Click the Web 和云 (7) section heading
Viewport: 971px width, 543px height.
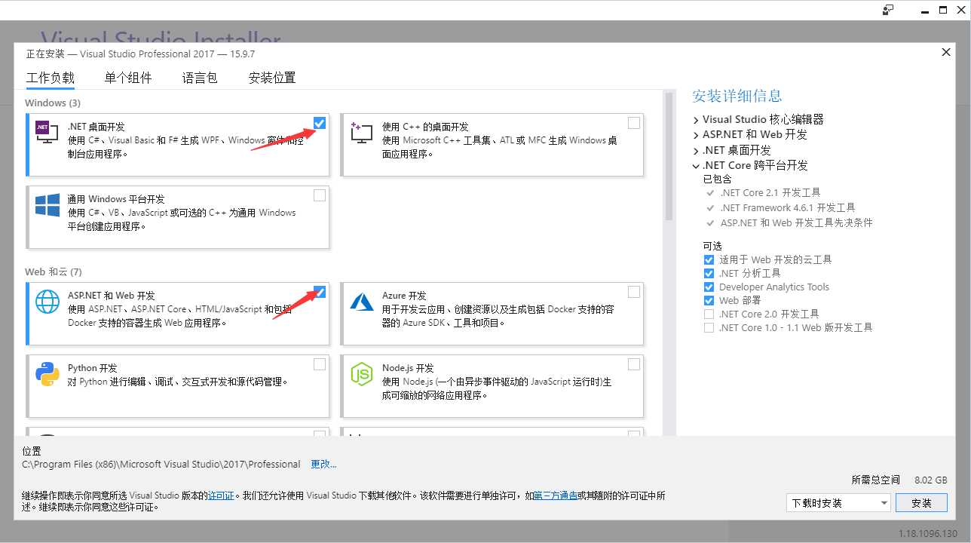click(54, 271)
